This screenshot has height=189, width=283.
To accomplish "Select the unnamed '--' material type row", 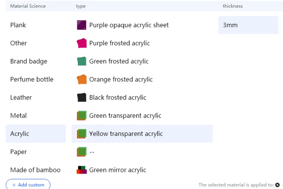I will [92, 152].
